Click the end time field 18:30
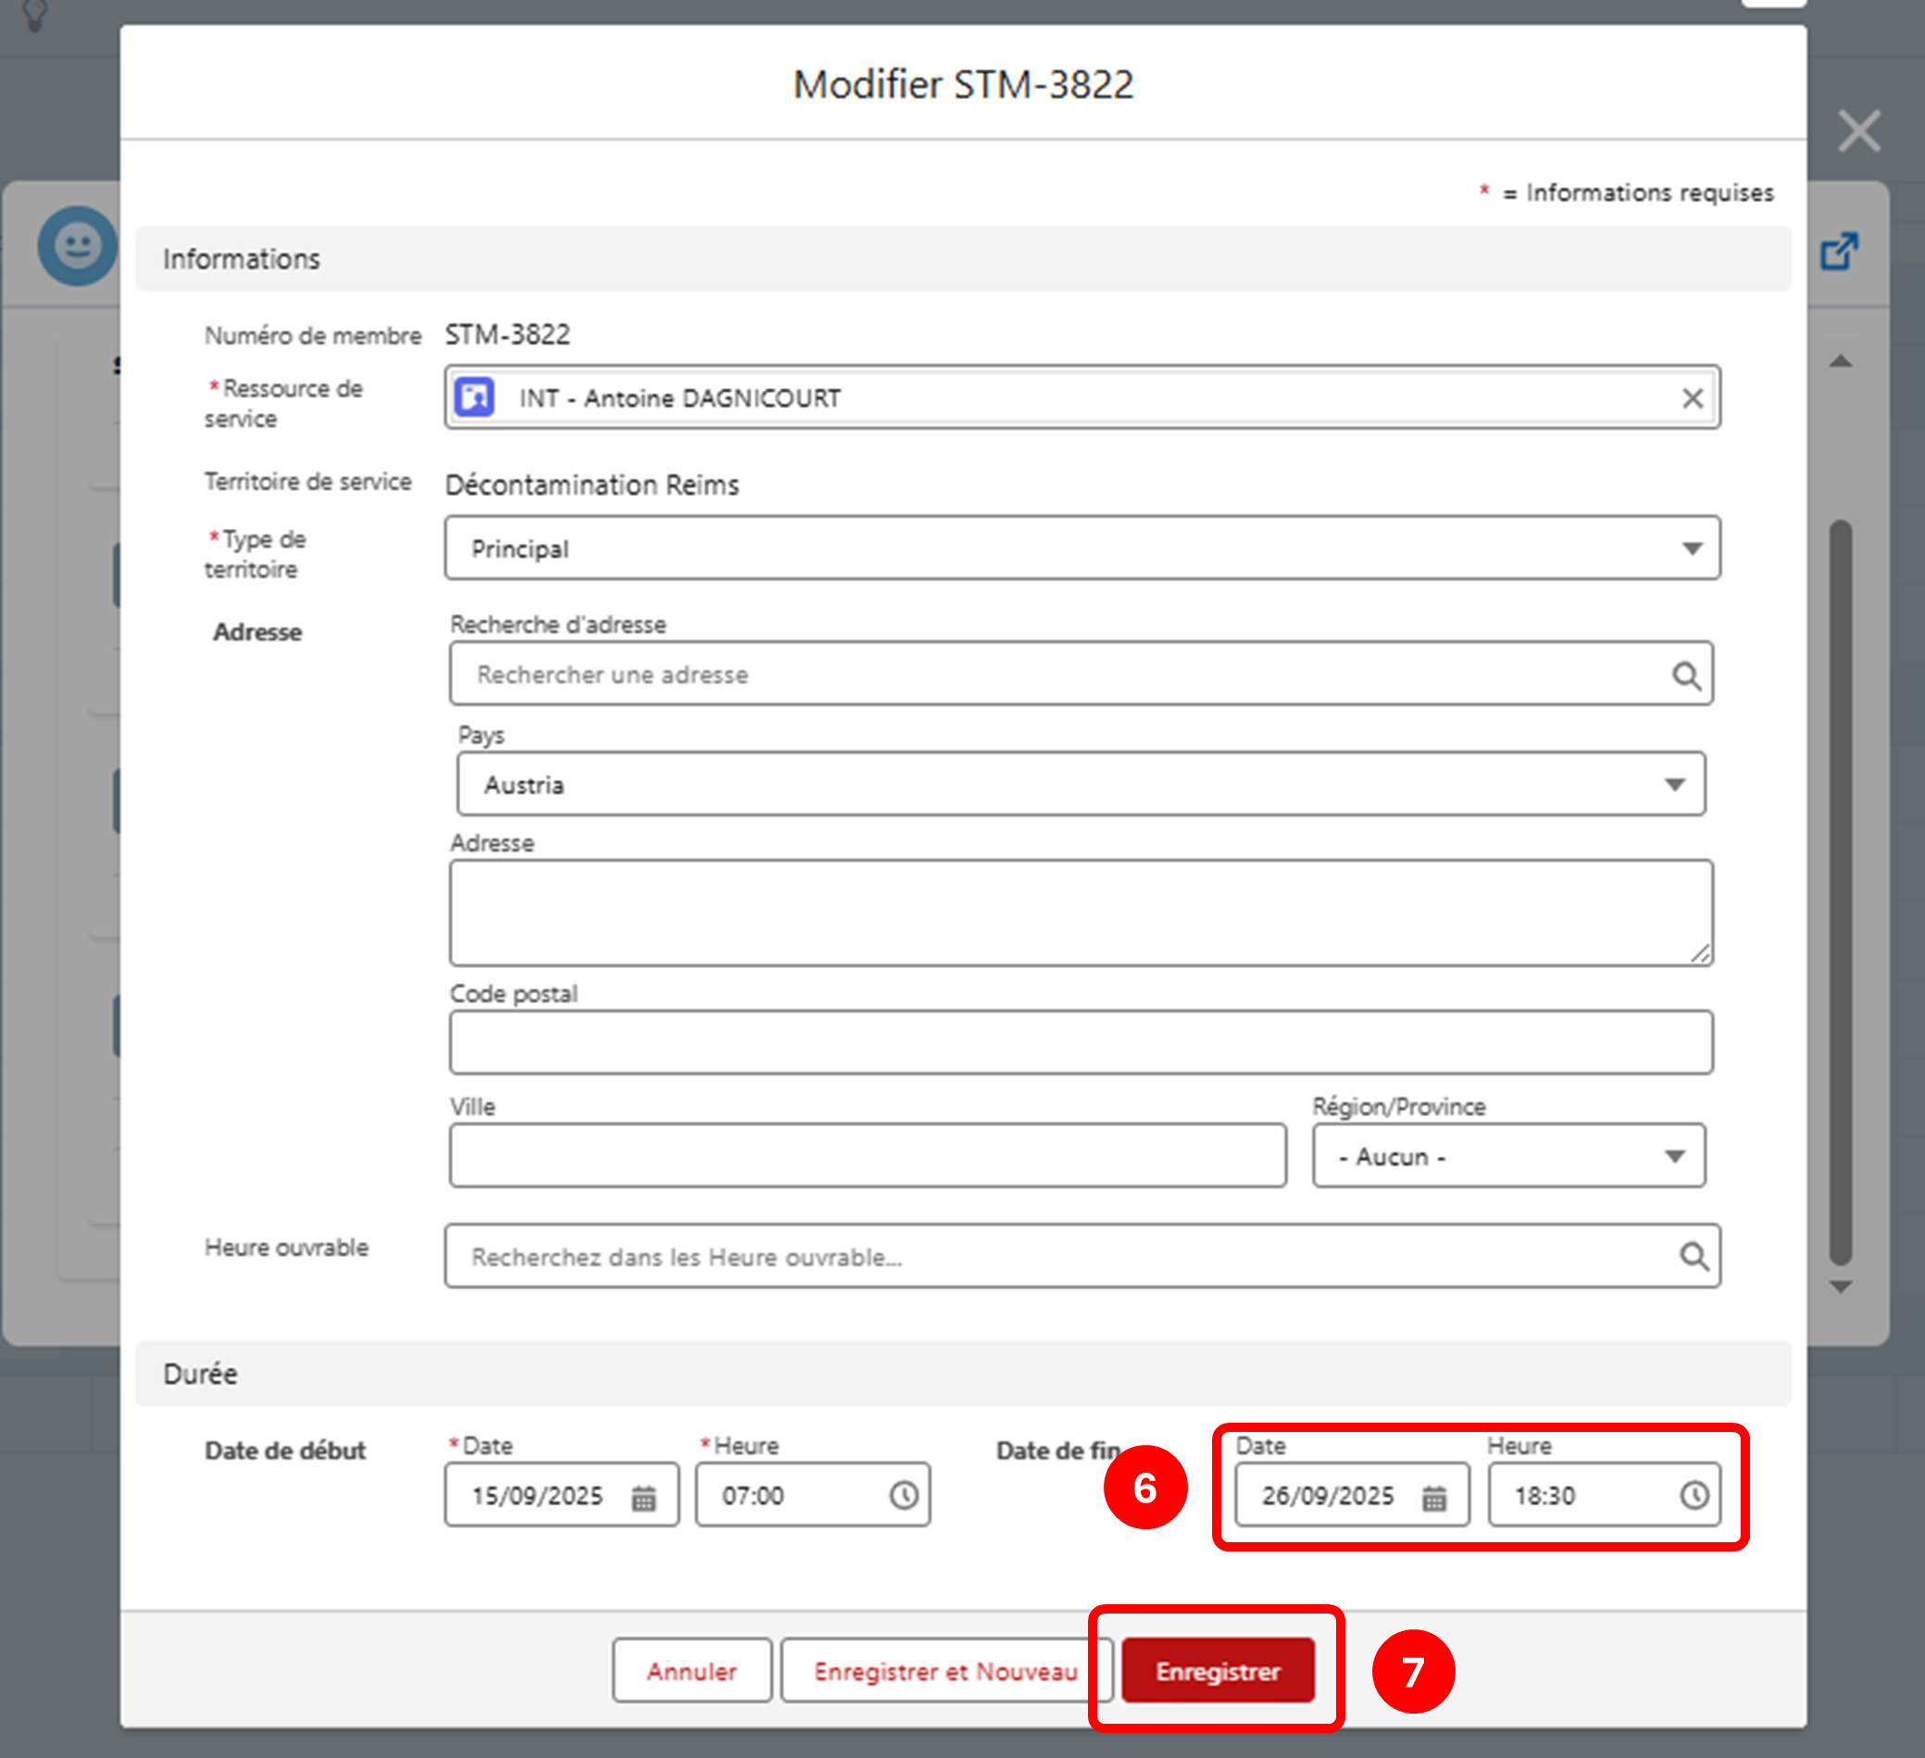The width and height of the screenshot is (1925, 1758). (1604, 1495)
